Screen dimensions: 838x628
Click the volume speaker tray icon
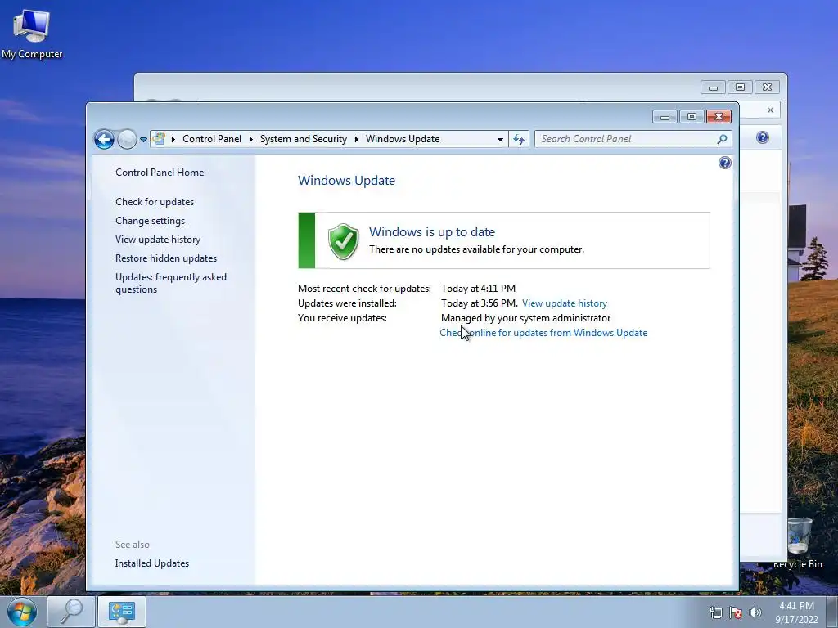tap(755, 612)
